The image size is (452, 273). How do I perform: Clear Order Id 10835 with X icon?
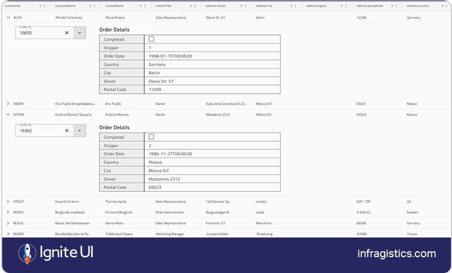click(67, 33)
